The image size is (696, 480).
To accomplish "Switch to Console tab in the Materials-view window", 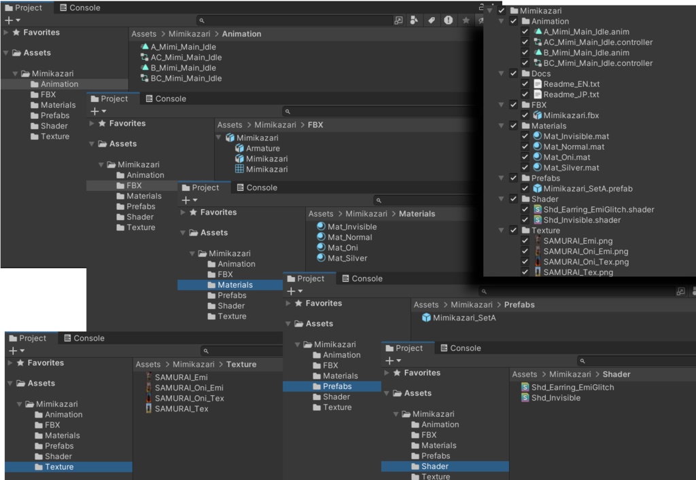I will 257,187.
